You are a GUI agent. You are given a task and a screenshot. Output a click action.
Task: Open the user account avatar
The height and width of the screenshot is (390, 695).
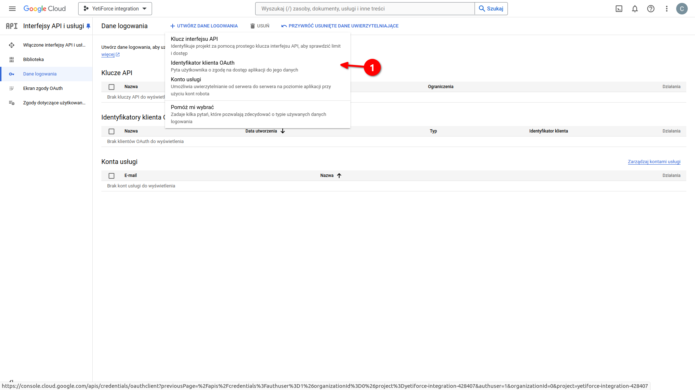(682, 9)
